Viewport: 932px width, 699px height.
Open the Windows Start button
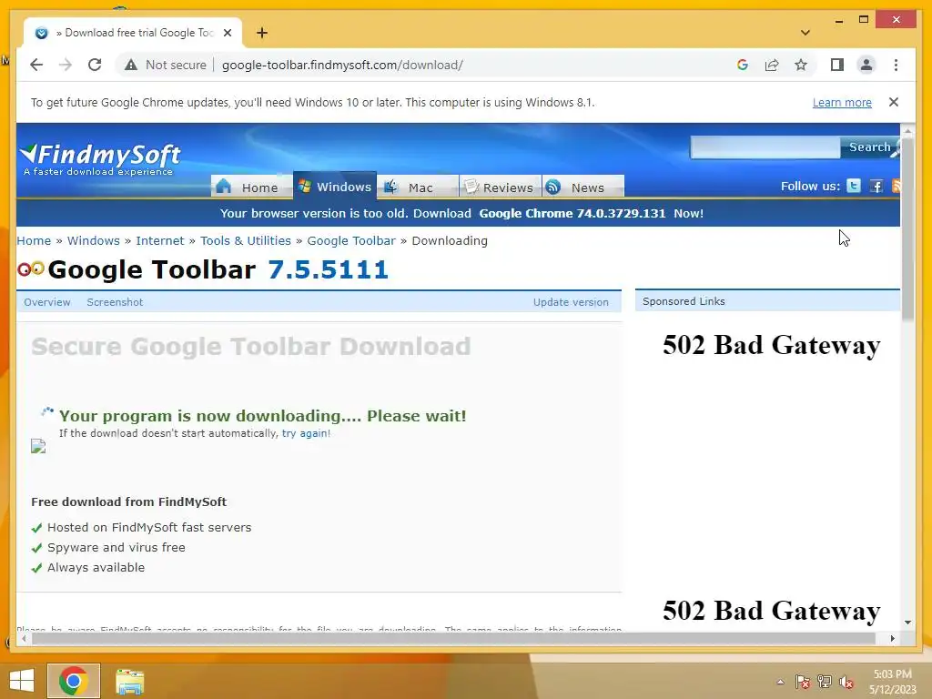[x=22, y=681]
